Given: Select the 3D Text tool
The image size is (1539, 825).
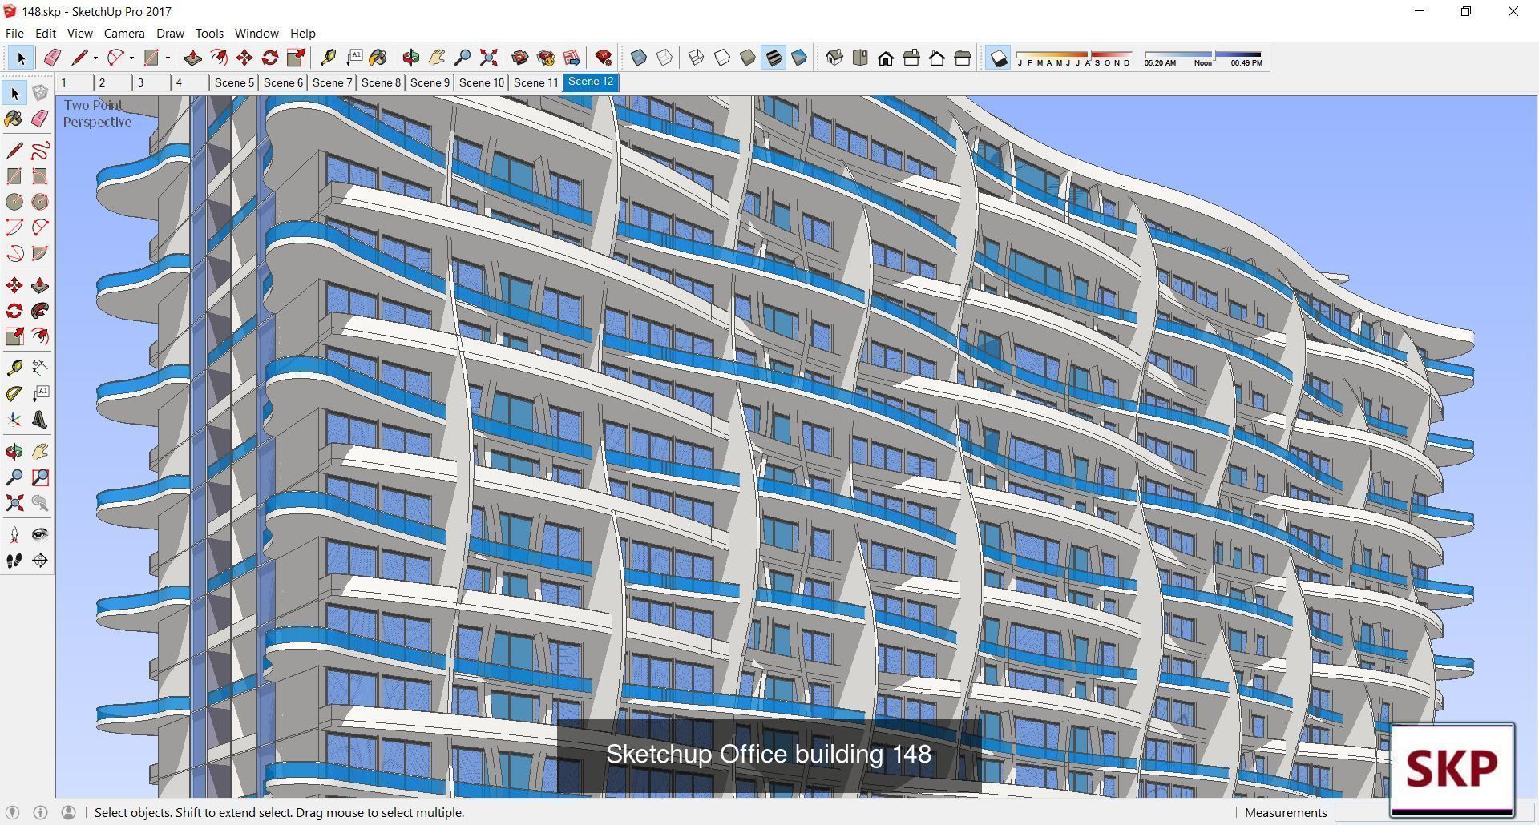Looking at the screenshot, I should (40, 420).
